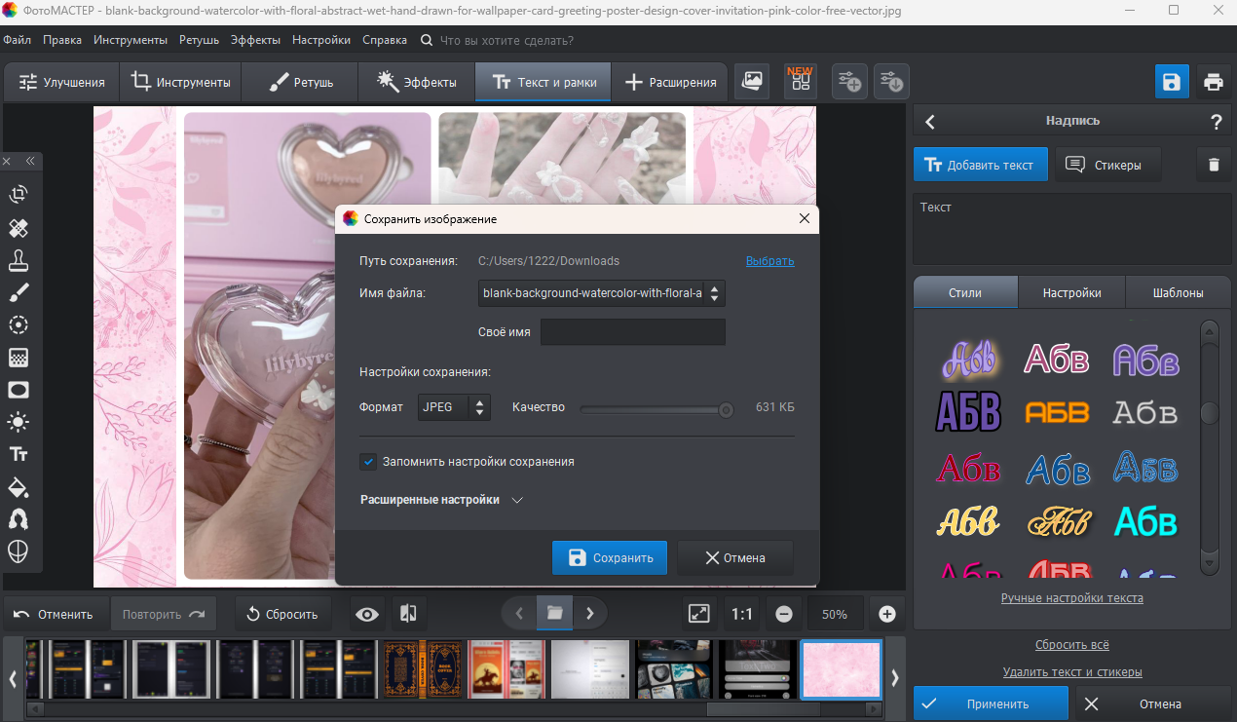Collapse the left tool panel with double chevron
Viewport: 1237px width, 722px height.
[30, 161]
